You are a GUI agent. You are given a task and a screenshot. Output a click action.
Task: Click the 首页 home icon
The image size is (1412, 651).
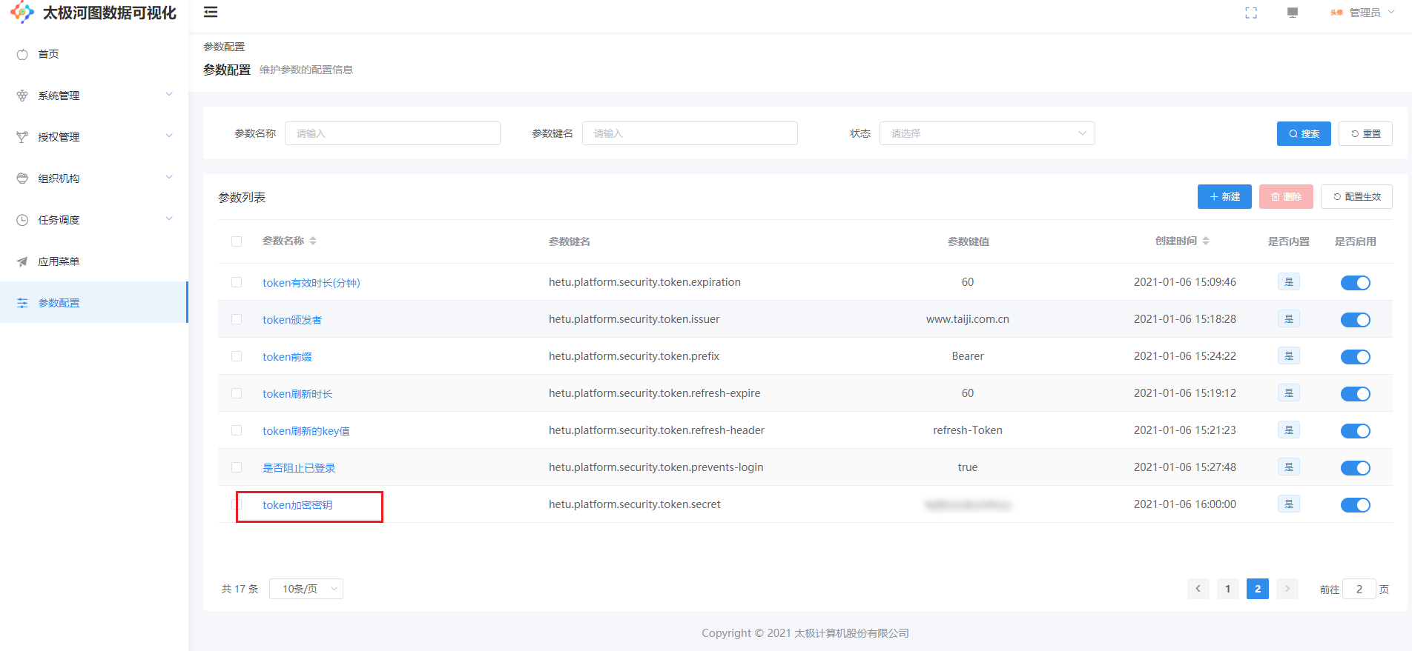click(22, 54)
